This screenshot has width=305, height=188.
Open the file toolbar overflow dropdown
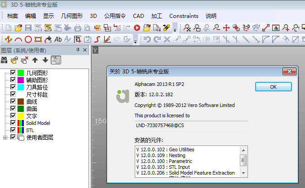point(175,28)
